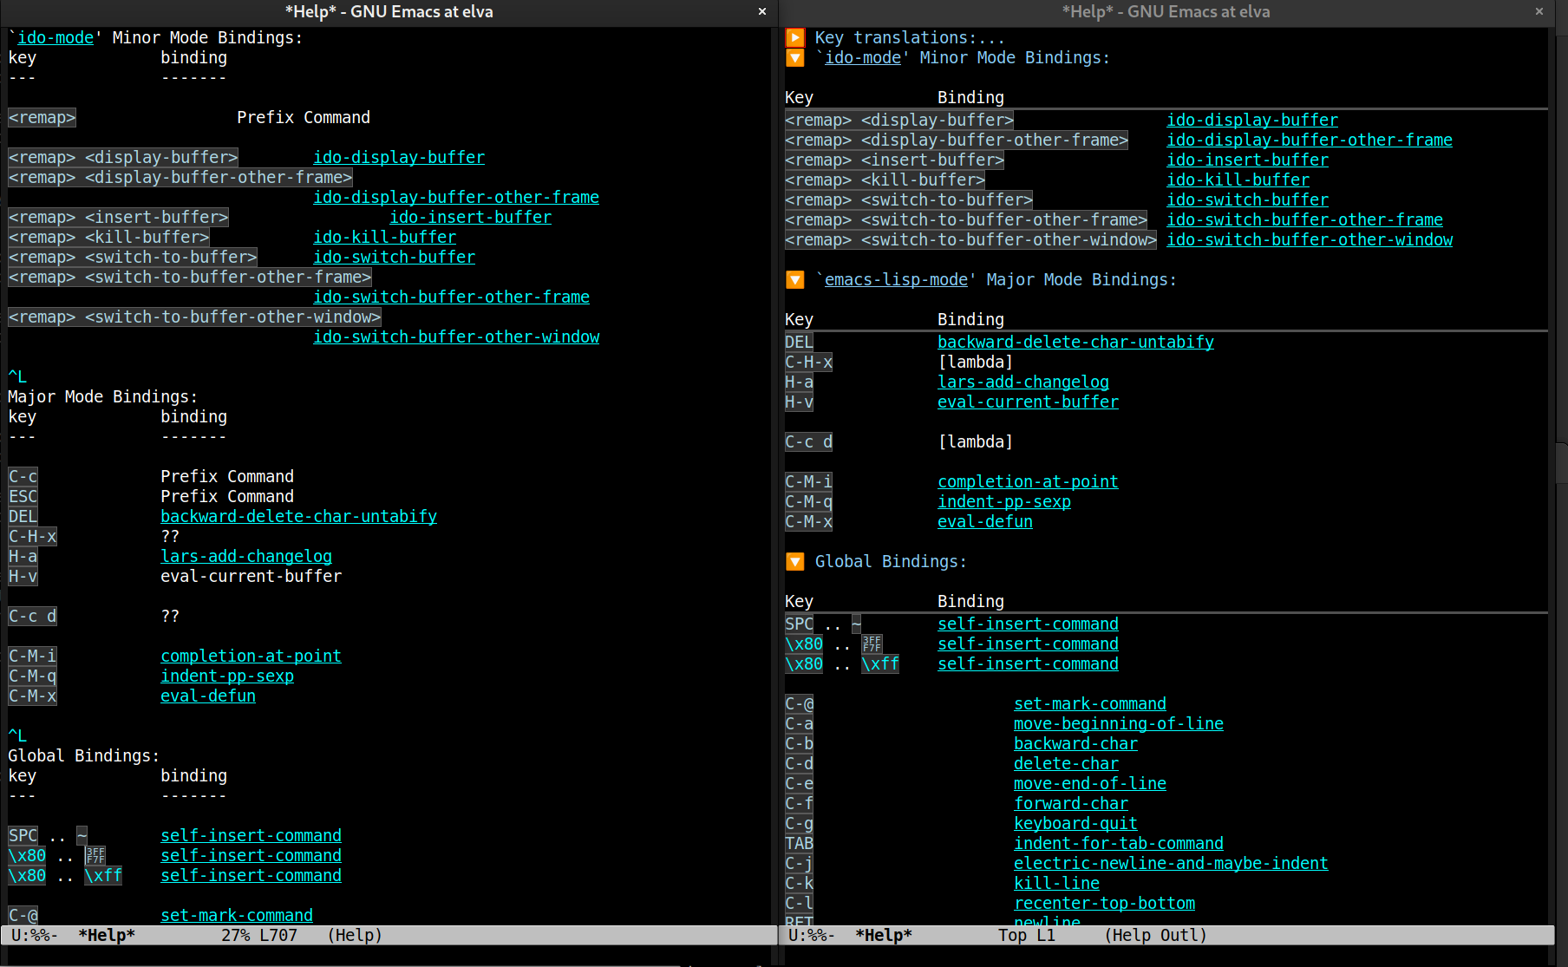The height and width of the screenshot is (967, 1568).
Task: Click (Help Outl) mode indicator in right mode line
Action: (1155, 935)
